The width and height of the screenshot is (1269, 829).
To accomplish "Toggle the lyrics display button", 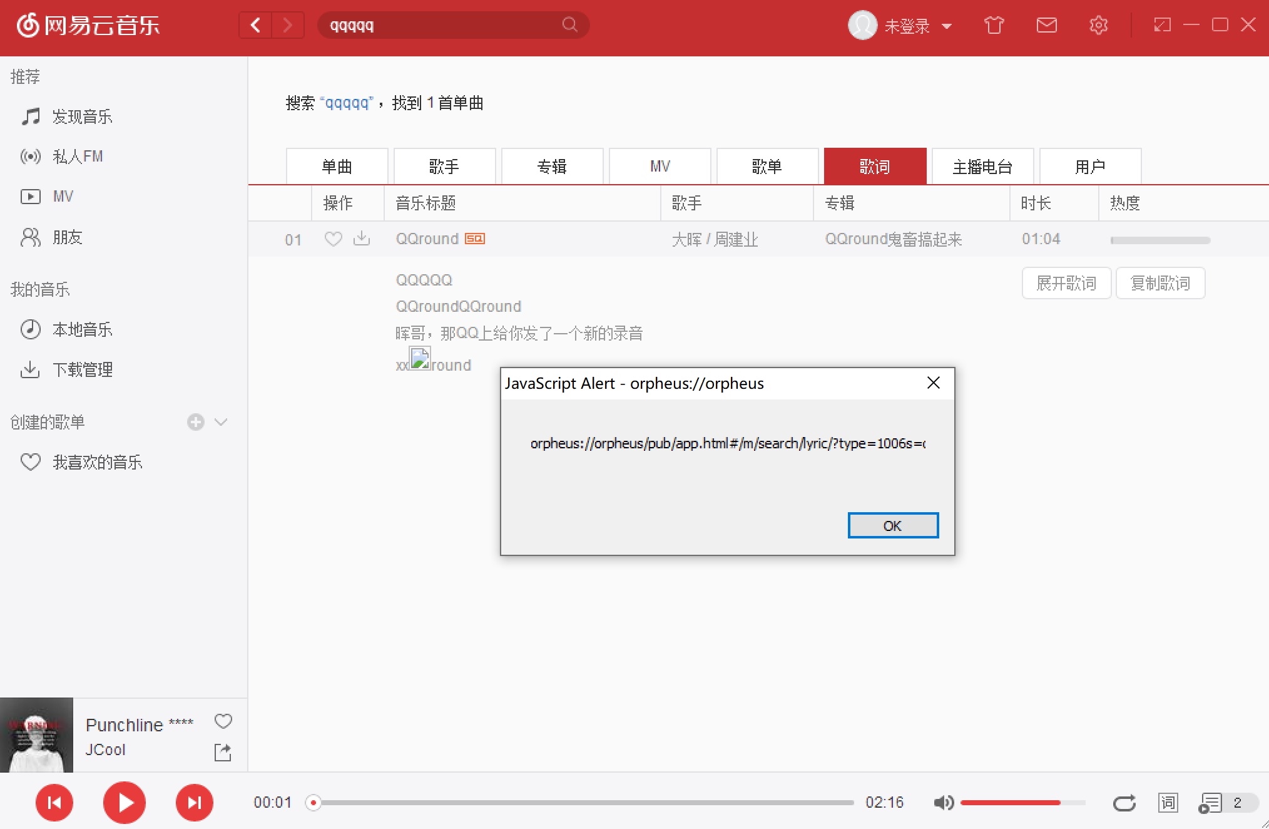I will pyautogui.click(x=1168, y=803).
